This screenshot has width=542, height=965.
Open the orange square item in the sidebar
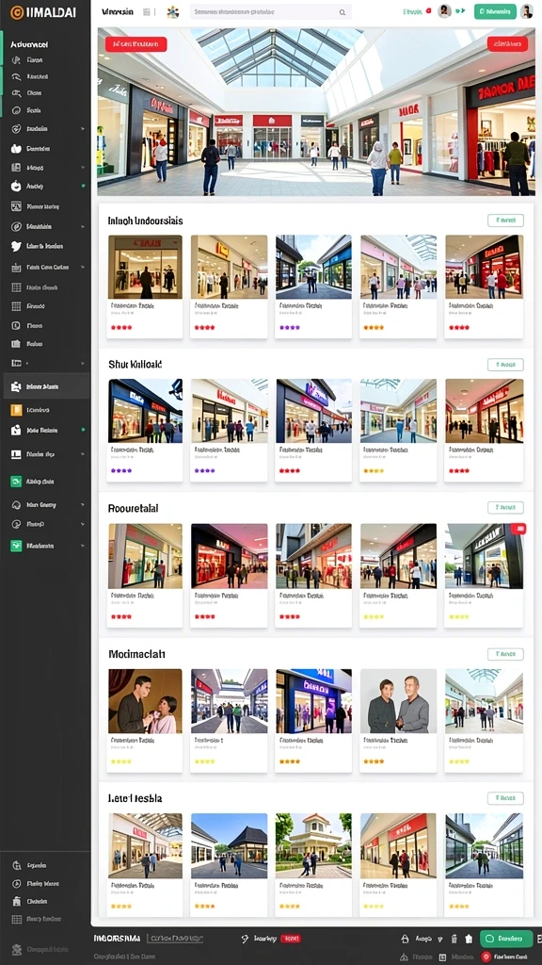[x=16, y=409]
